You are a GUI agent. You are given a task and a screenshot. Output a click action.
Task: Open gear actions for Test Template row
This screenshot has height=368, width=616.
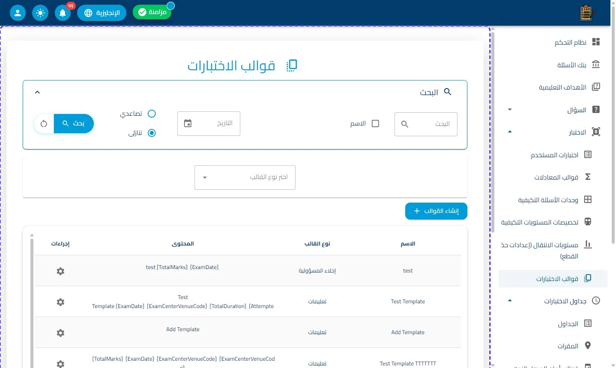(60, 302)
